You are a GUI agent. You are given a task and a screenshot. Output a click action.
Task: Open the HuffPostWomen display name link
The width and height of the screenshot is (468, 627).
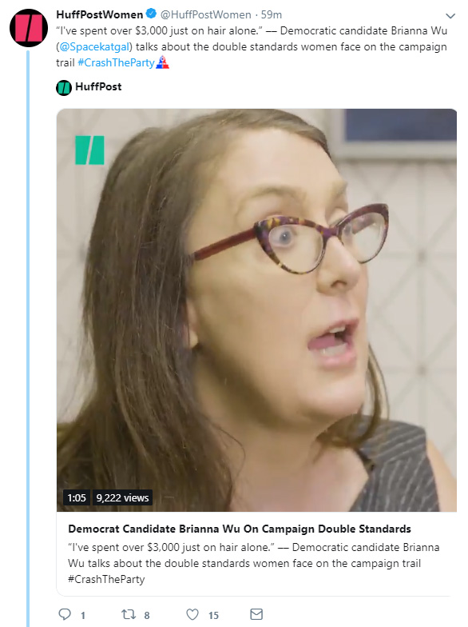(99, 14)
